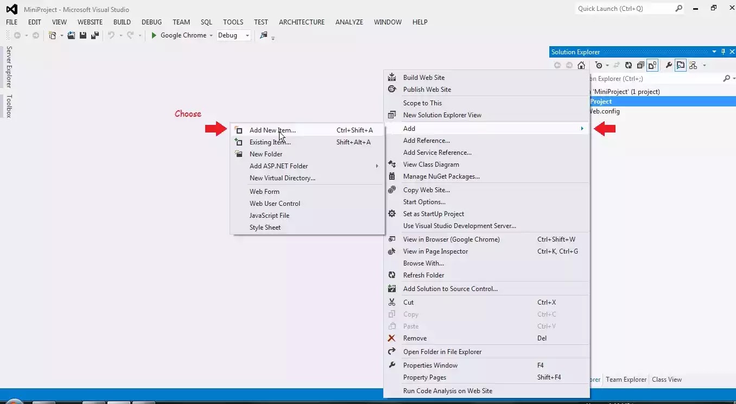Screen dimensions: 736x404
Task: Open the Redo history dropdown arrow
Action: [139, 35]
